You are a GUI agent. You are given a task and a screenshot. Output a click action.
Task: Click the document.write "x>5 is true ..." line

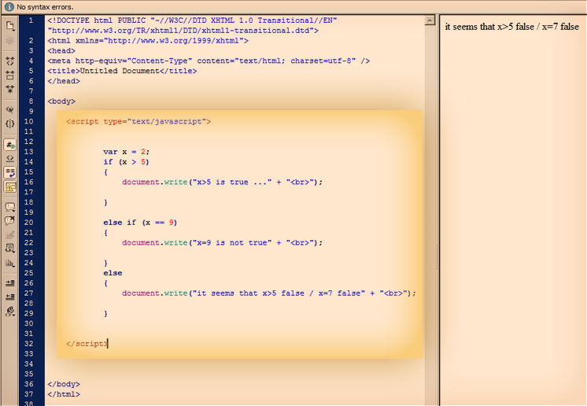(x=222, y=182)
